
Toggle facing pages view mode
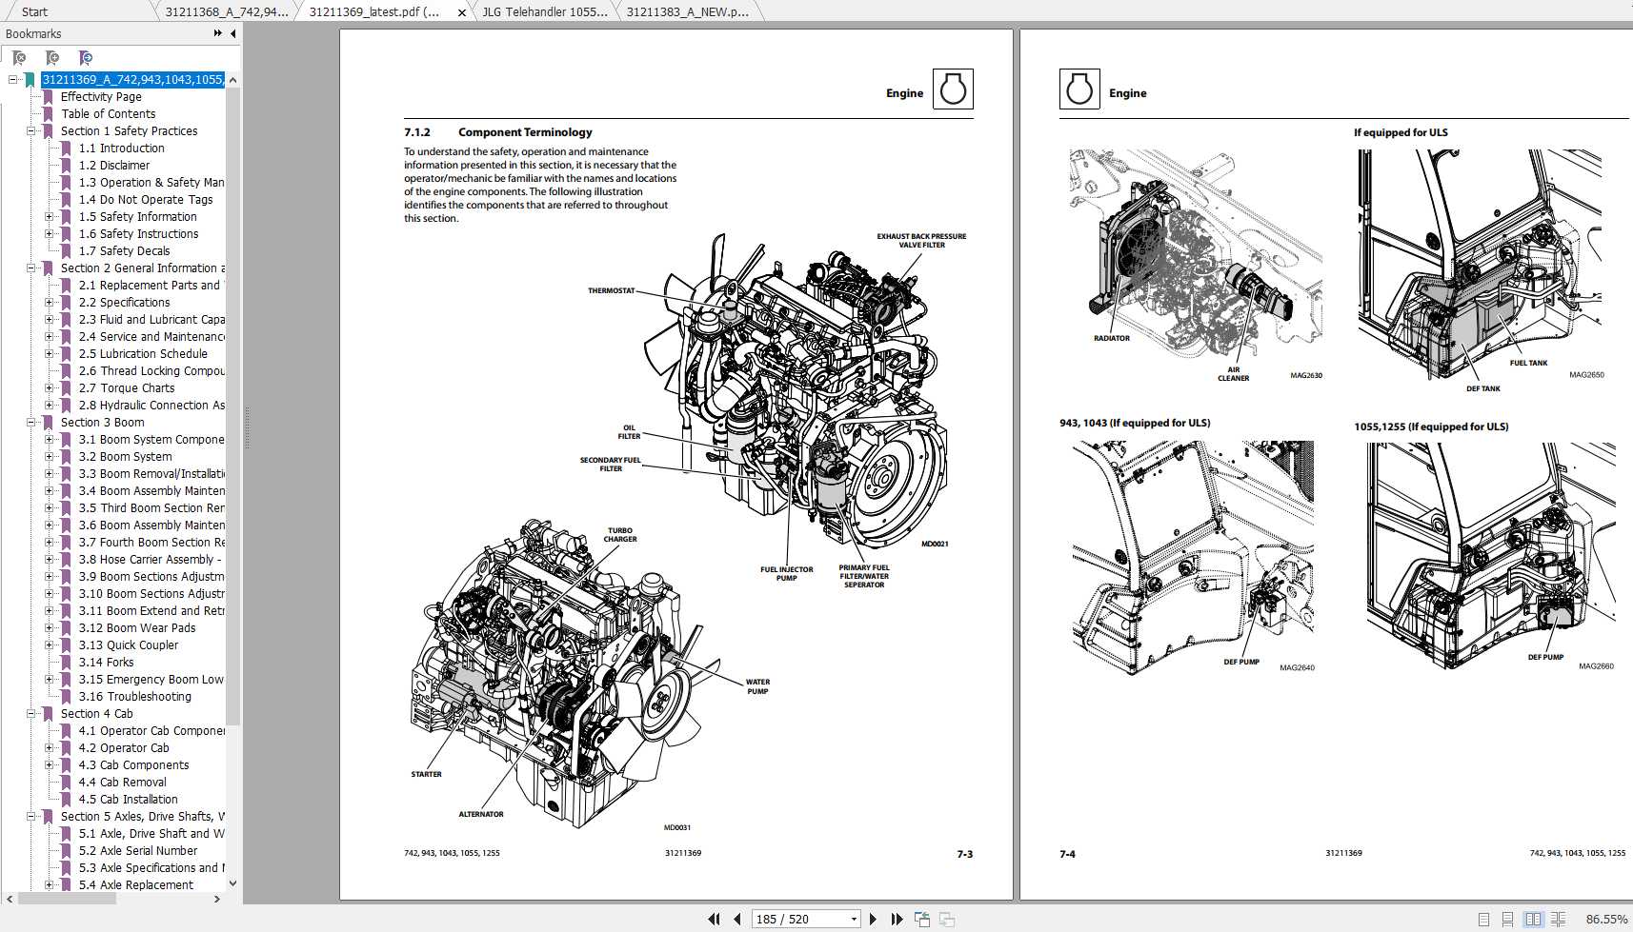coord(1534,918)
